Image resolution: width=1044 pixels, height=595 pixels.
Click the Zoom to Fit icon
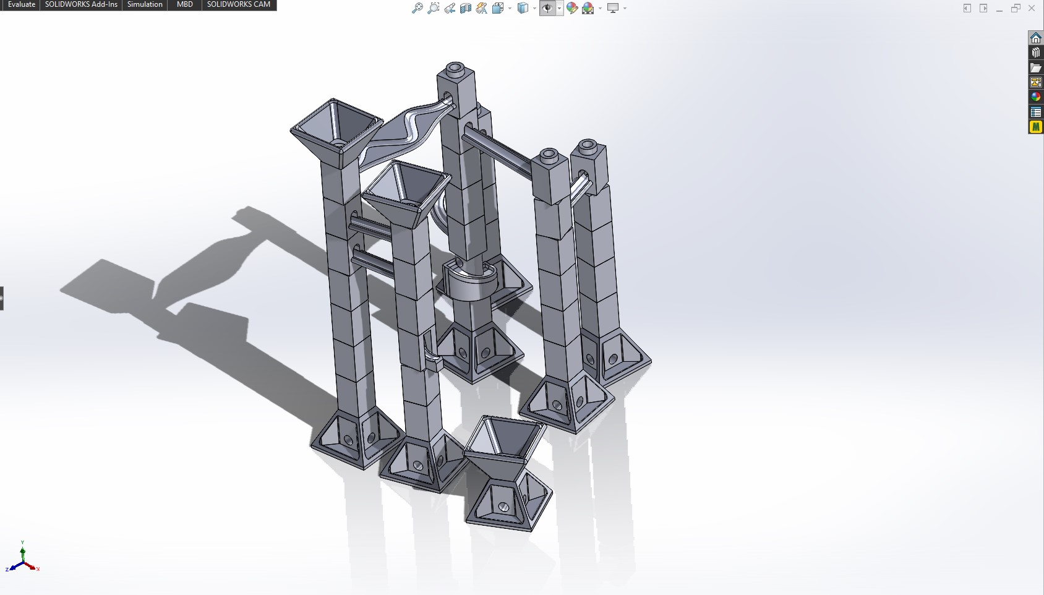tap(417, 8)
